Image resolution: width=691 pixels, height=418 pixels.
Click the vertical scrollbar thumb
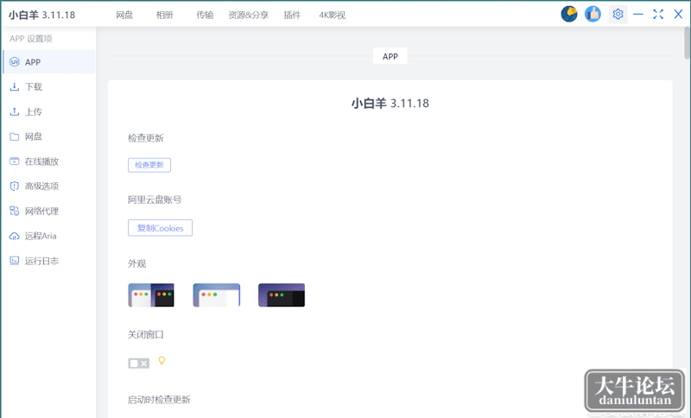[687, 42]
